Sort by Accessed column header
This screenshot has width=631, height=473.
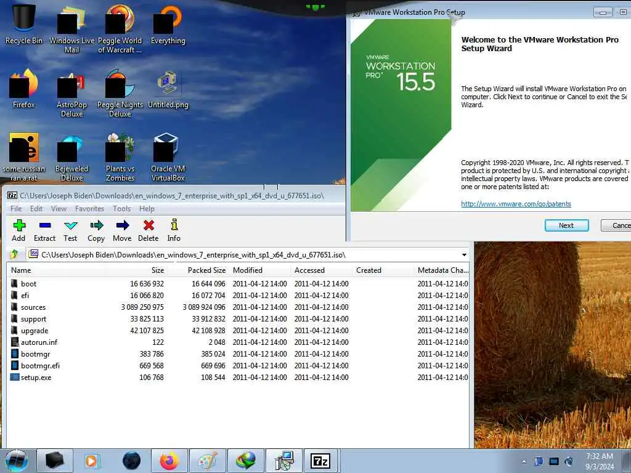pos(321,270)
